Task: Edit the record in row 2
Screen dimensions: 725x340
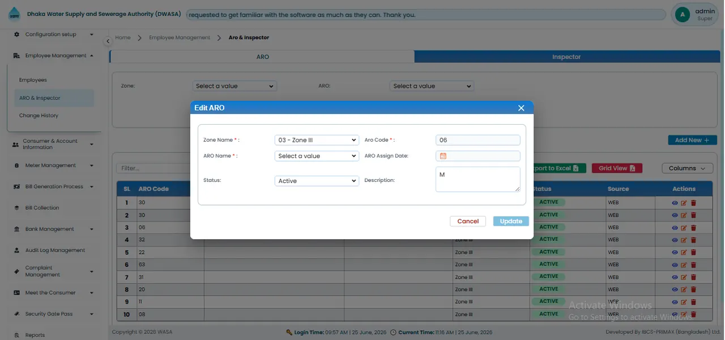Action: [684, 215]
